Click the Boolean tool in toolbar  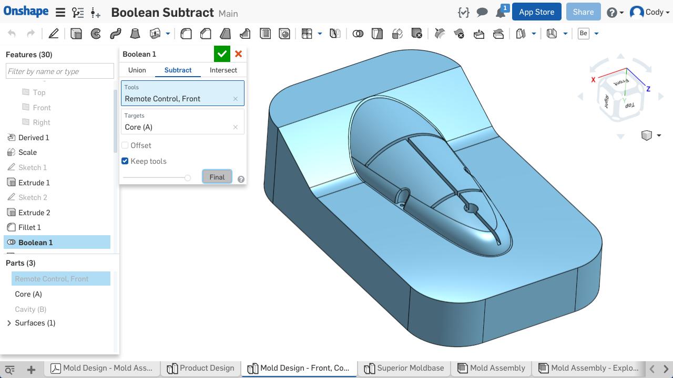358,34
